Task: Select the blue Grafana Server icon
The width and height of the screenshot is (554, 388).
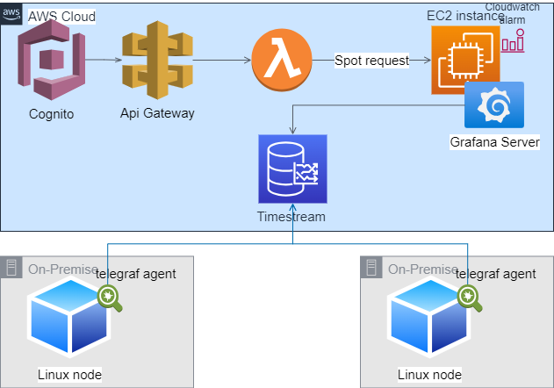Action: (493, 105)
